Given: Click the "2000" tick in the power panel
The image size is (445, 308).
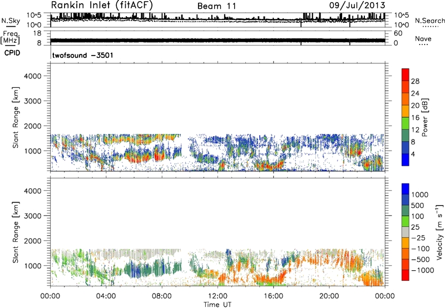Looking at the screenshot, I should click(x=33, y=126).
